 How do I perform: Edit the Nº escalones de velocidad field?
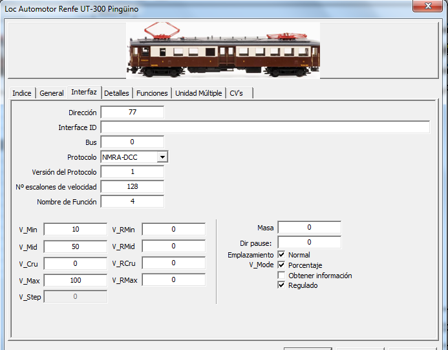(133, 186)
